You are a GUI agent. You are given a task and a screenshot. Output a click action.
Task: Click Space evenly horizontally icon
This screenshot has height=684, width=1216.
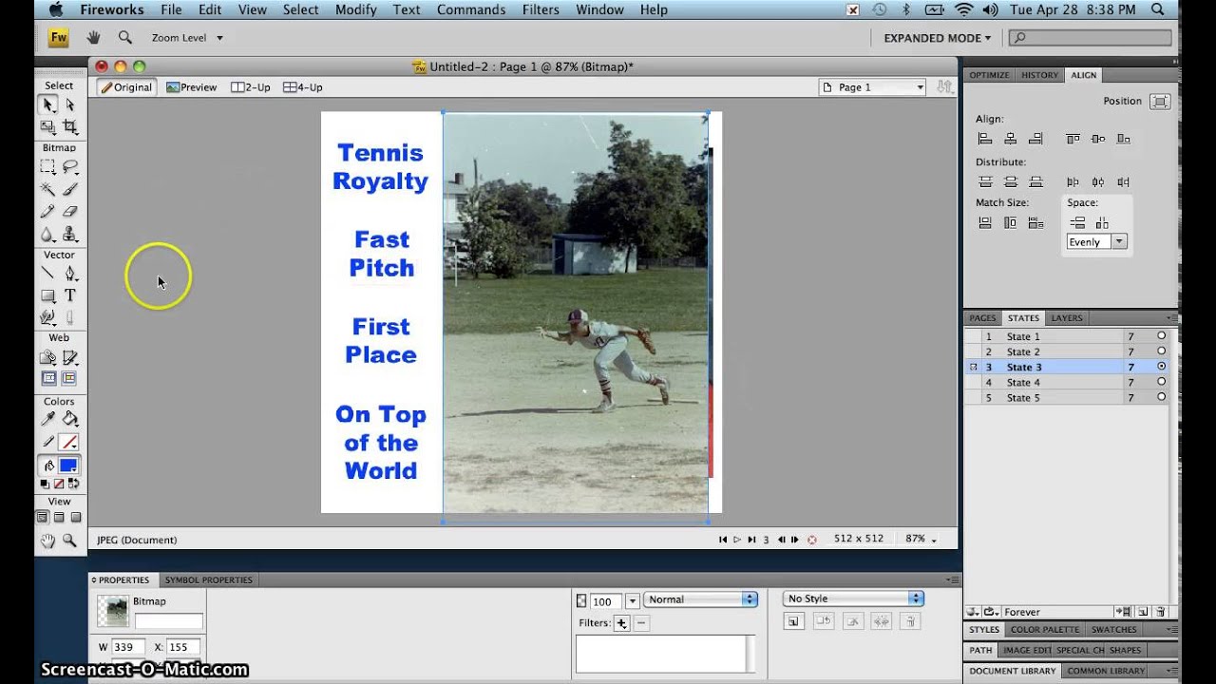point(1102,223)
